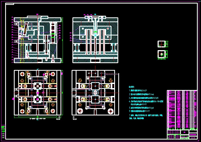
Task: Select the lower-left plan view with yellow dashed lines
Action: 37,93
